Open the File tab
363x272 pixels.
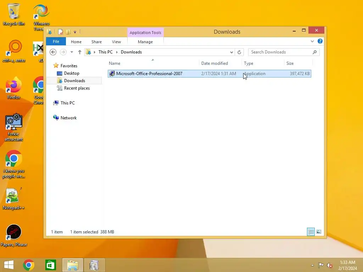(x=56, y=41)
